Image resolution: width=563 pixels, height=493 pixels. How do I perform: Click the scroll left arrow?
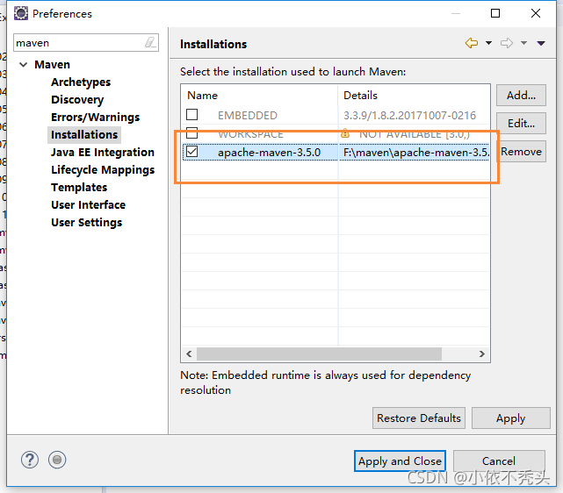pyautogui.click(x=189, y=354)
